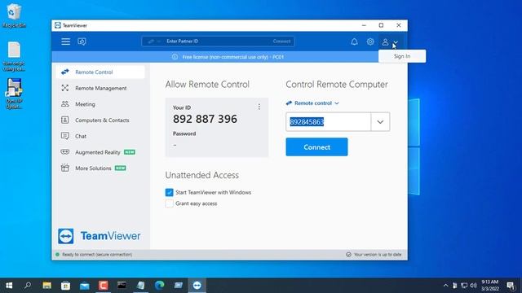Uncheck Start TeamViewer with Windows
The width and height of the screenshot is (522, 293).
(x=169, y=192)
